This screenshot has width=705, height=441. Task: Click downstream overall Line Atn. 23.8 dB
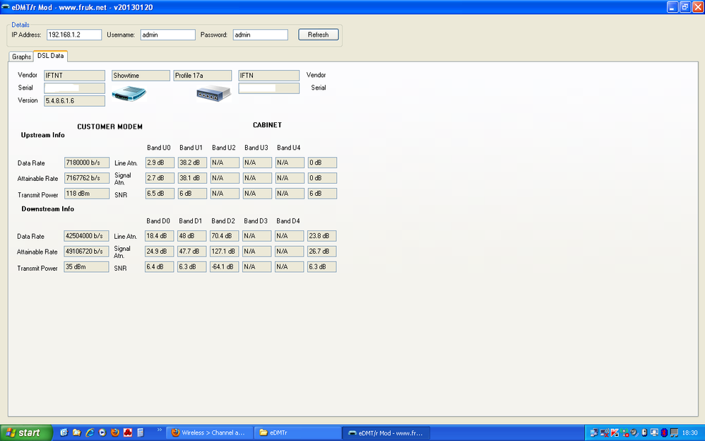pos(322,236)
